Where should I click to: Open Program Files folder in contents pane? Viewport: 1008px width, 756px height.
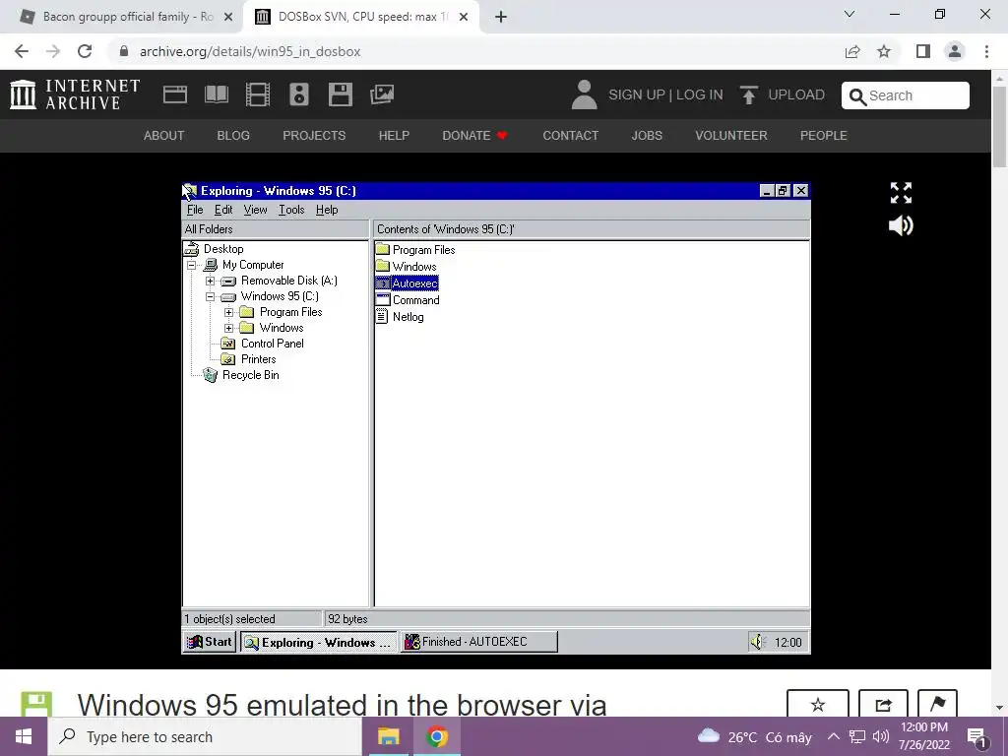(x=415, y=250)
